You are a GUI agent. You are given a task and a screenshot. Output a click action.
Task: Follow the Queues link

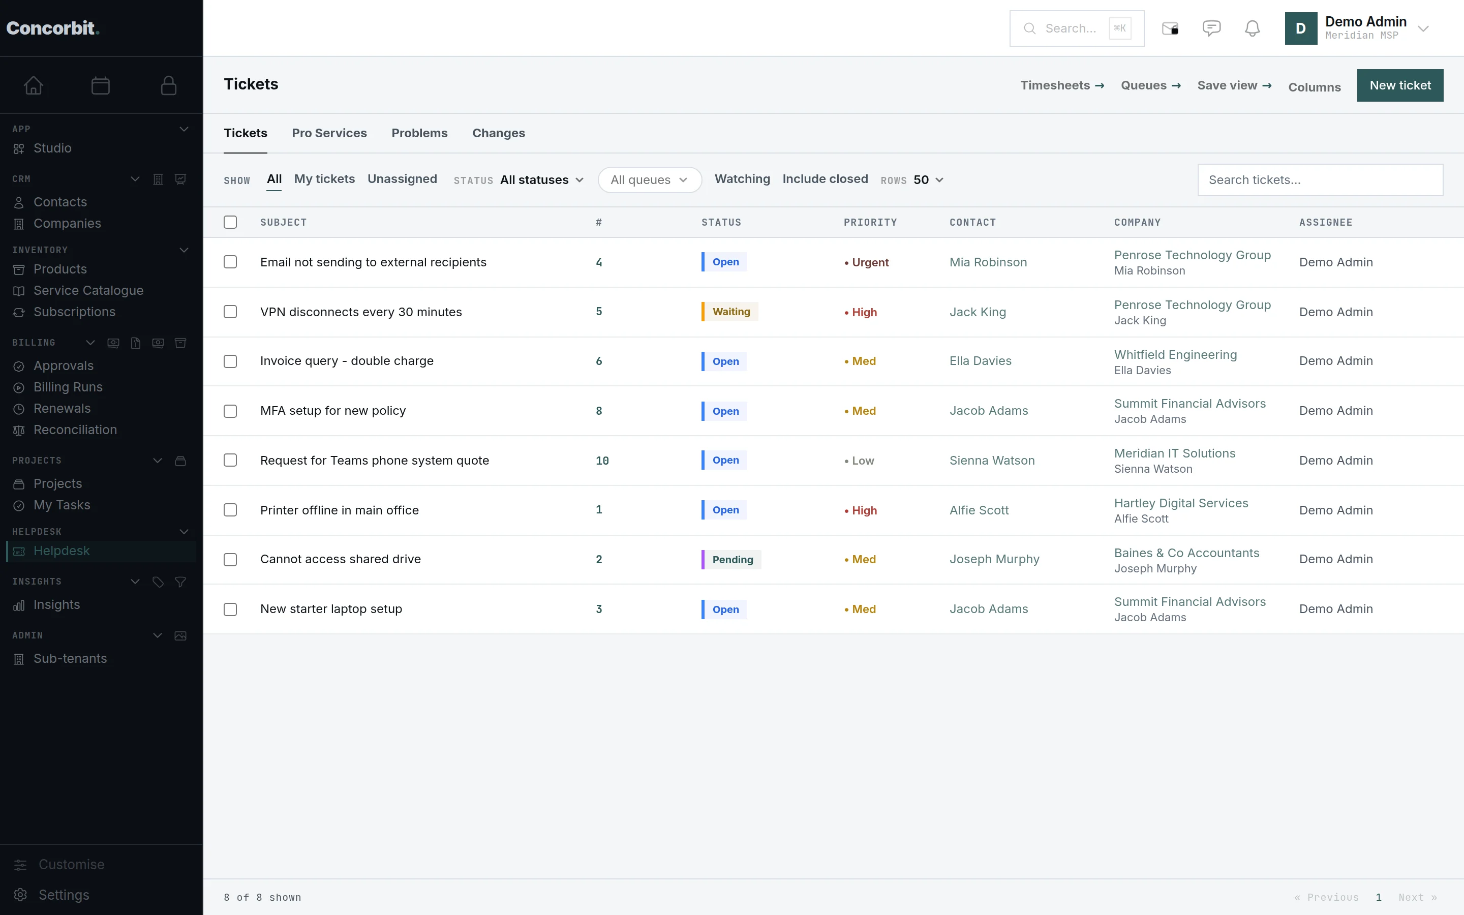[1151, 85]
